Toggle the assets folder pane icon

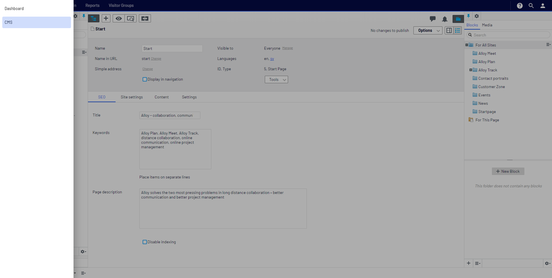click(458, 19)
